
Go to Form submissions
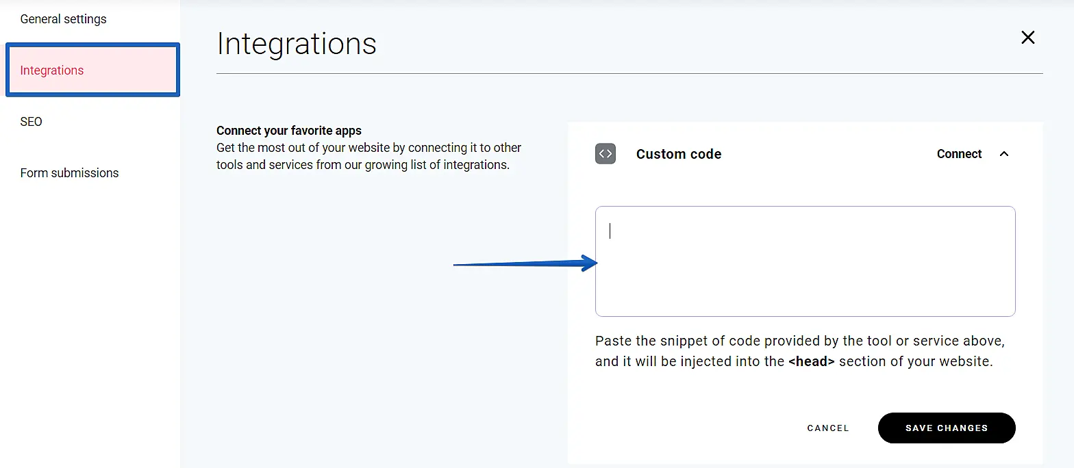69,173
